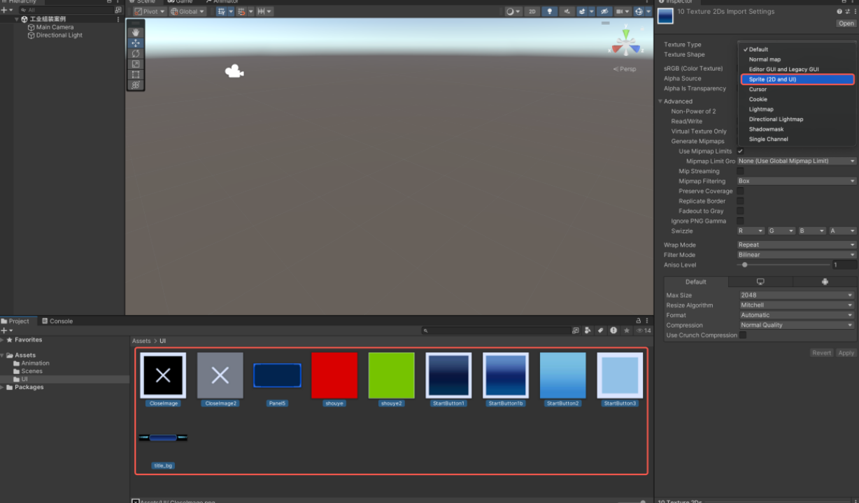Open snap increment settings icon
This screenshot has height=503, width=859.
[x=264, y=11]
